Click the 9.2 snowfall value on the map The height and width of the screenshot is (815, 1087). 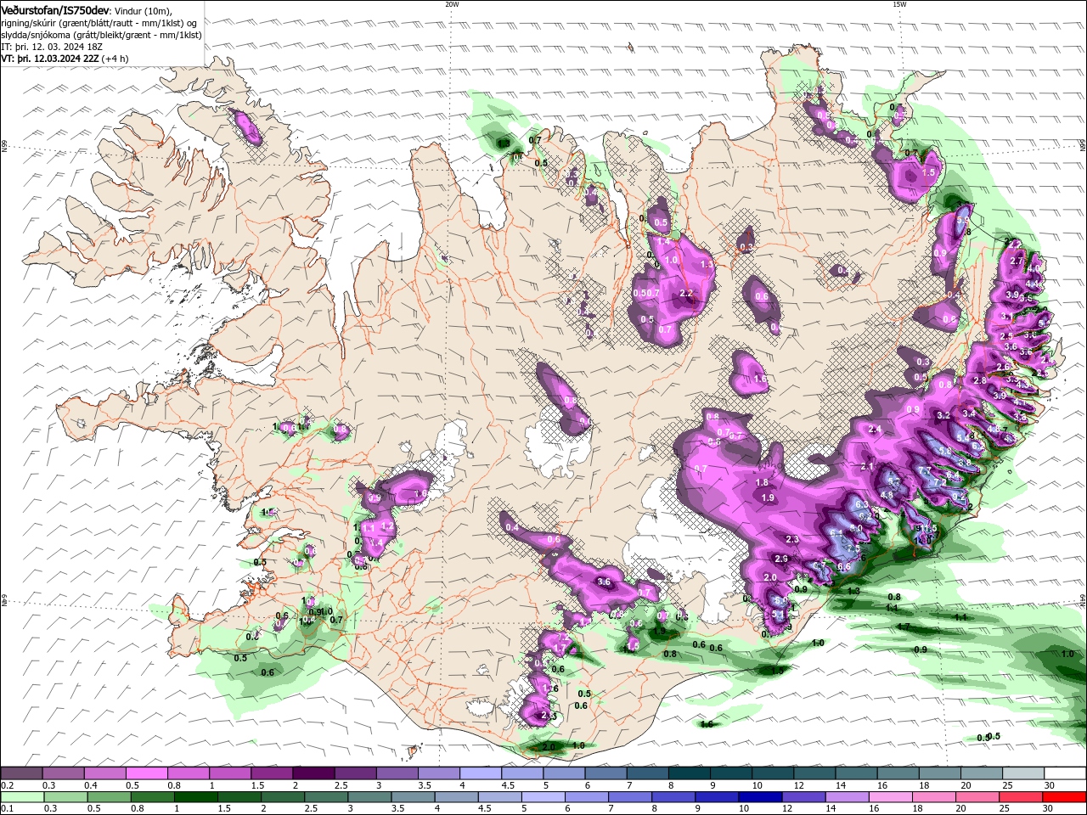click(958, 496)
